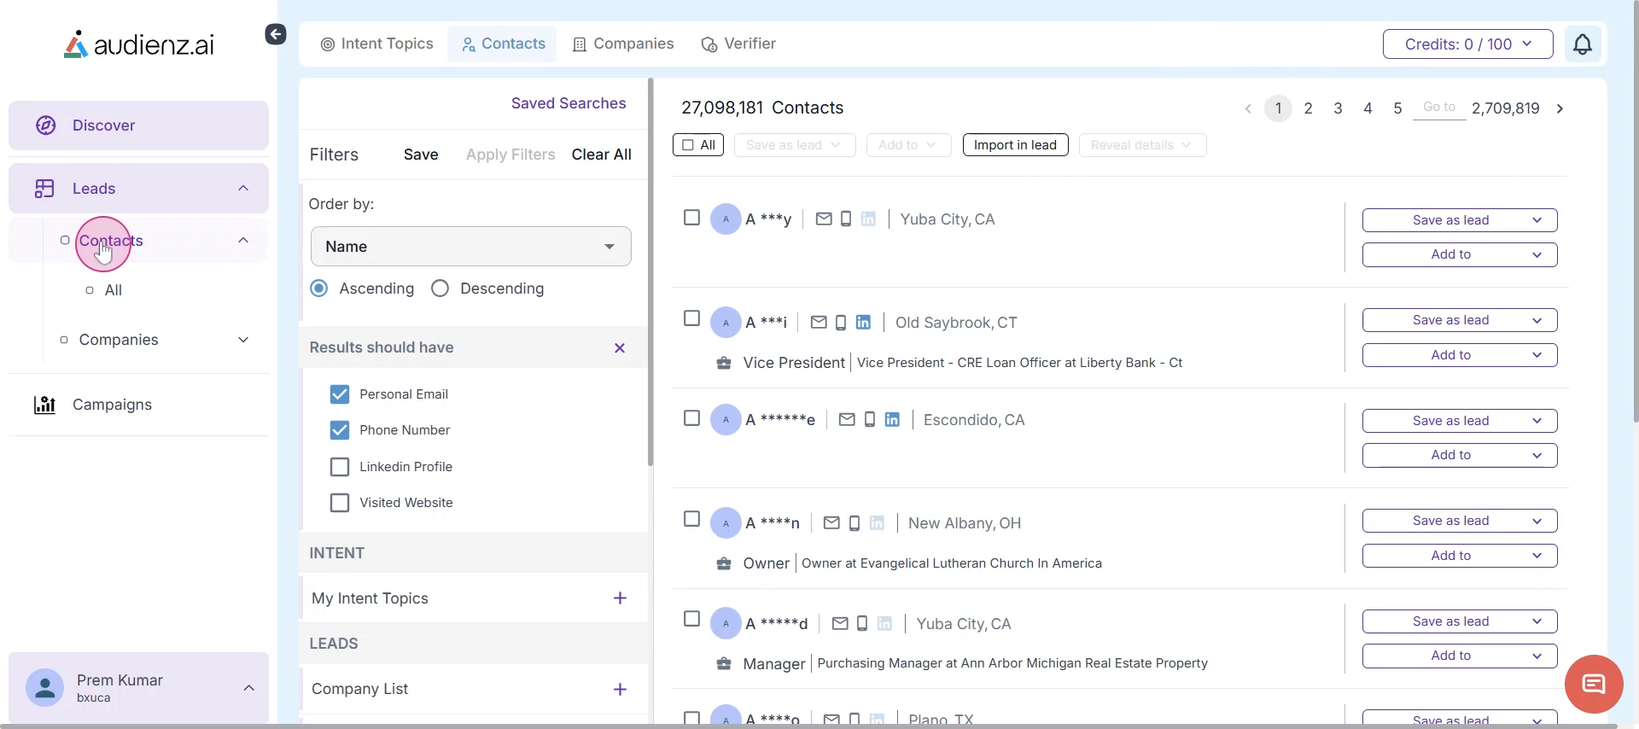Click phone icon for New Albany contact
Image resolution: width=1639 pixels, height=729 pixels.
854,523
